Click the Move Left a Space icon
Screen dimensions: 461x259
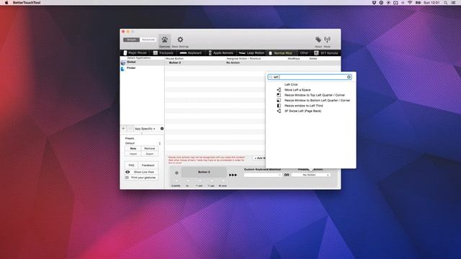pyautogui.click(x=279, y=90)
